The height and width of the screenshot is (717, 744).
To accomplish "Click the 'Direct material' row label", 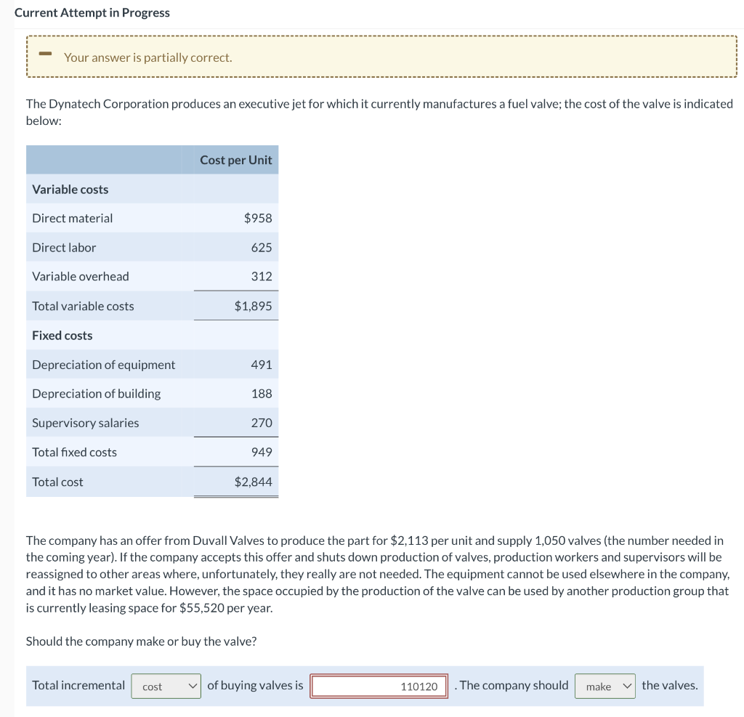I will (x=72, y=218).
